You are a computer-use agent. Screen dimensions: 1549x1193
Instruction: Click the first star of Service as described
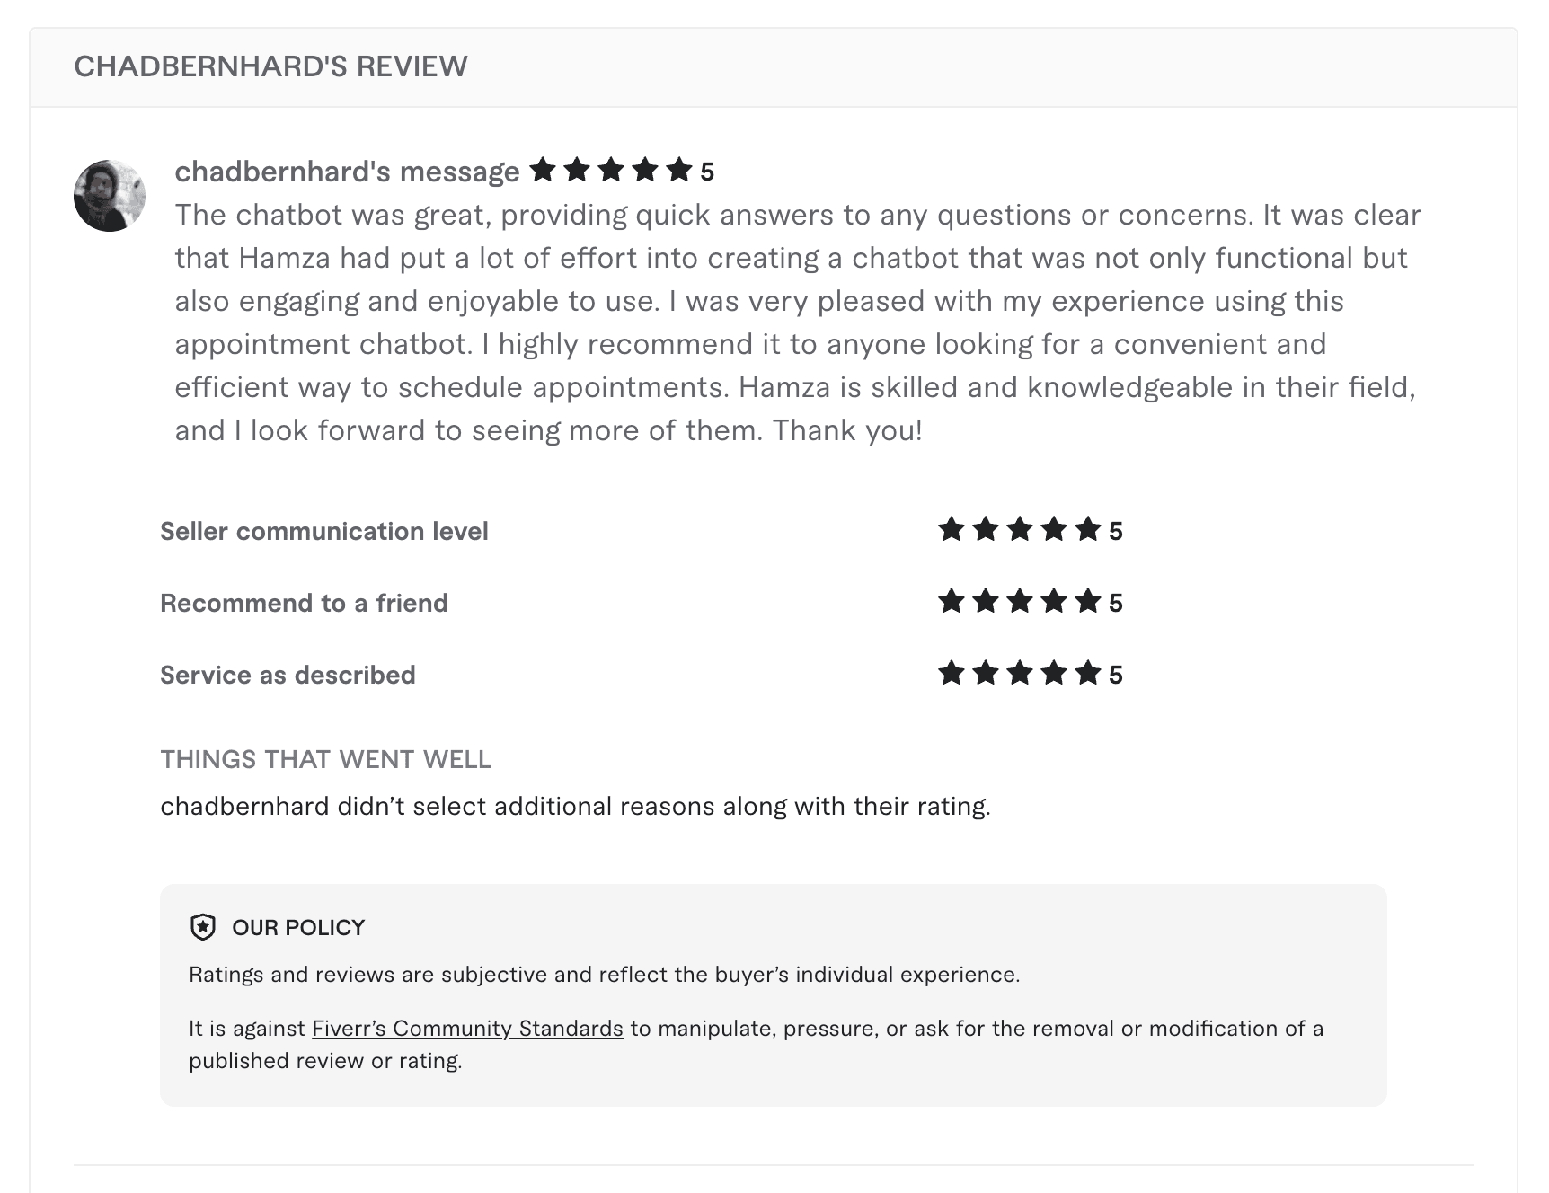[952, 673]
